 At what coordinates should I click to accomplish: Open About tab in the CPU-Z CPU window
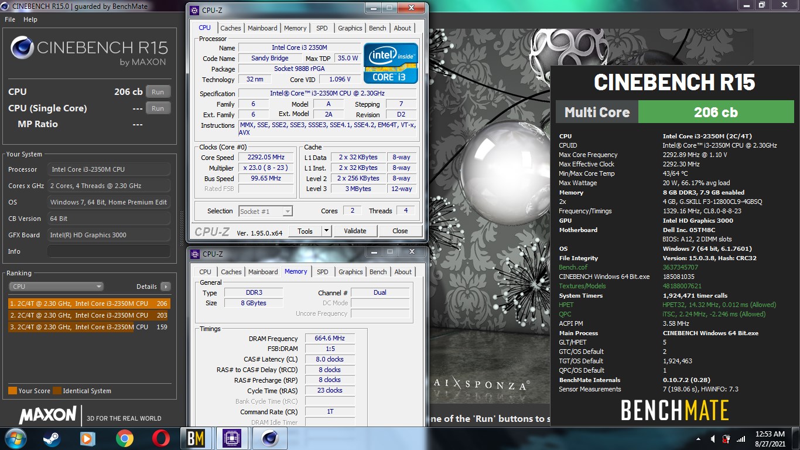tap(402, 28)
